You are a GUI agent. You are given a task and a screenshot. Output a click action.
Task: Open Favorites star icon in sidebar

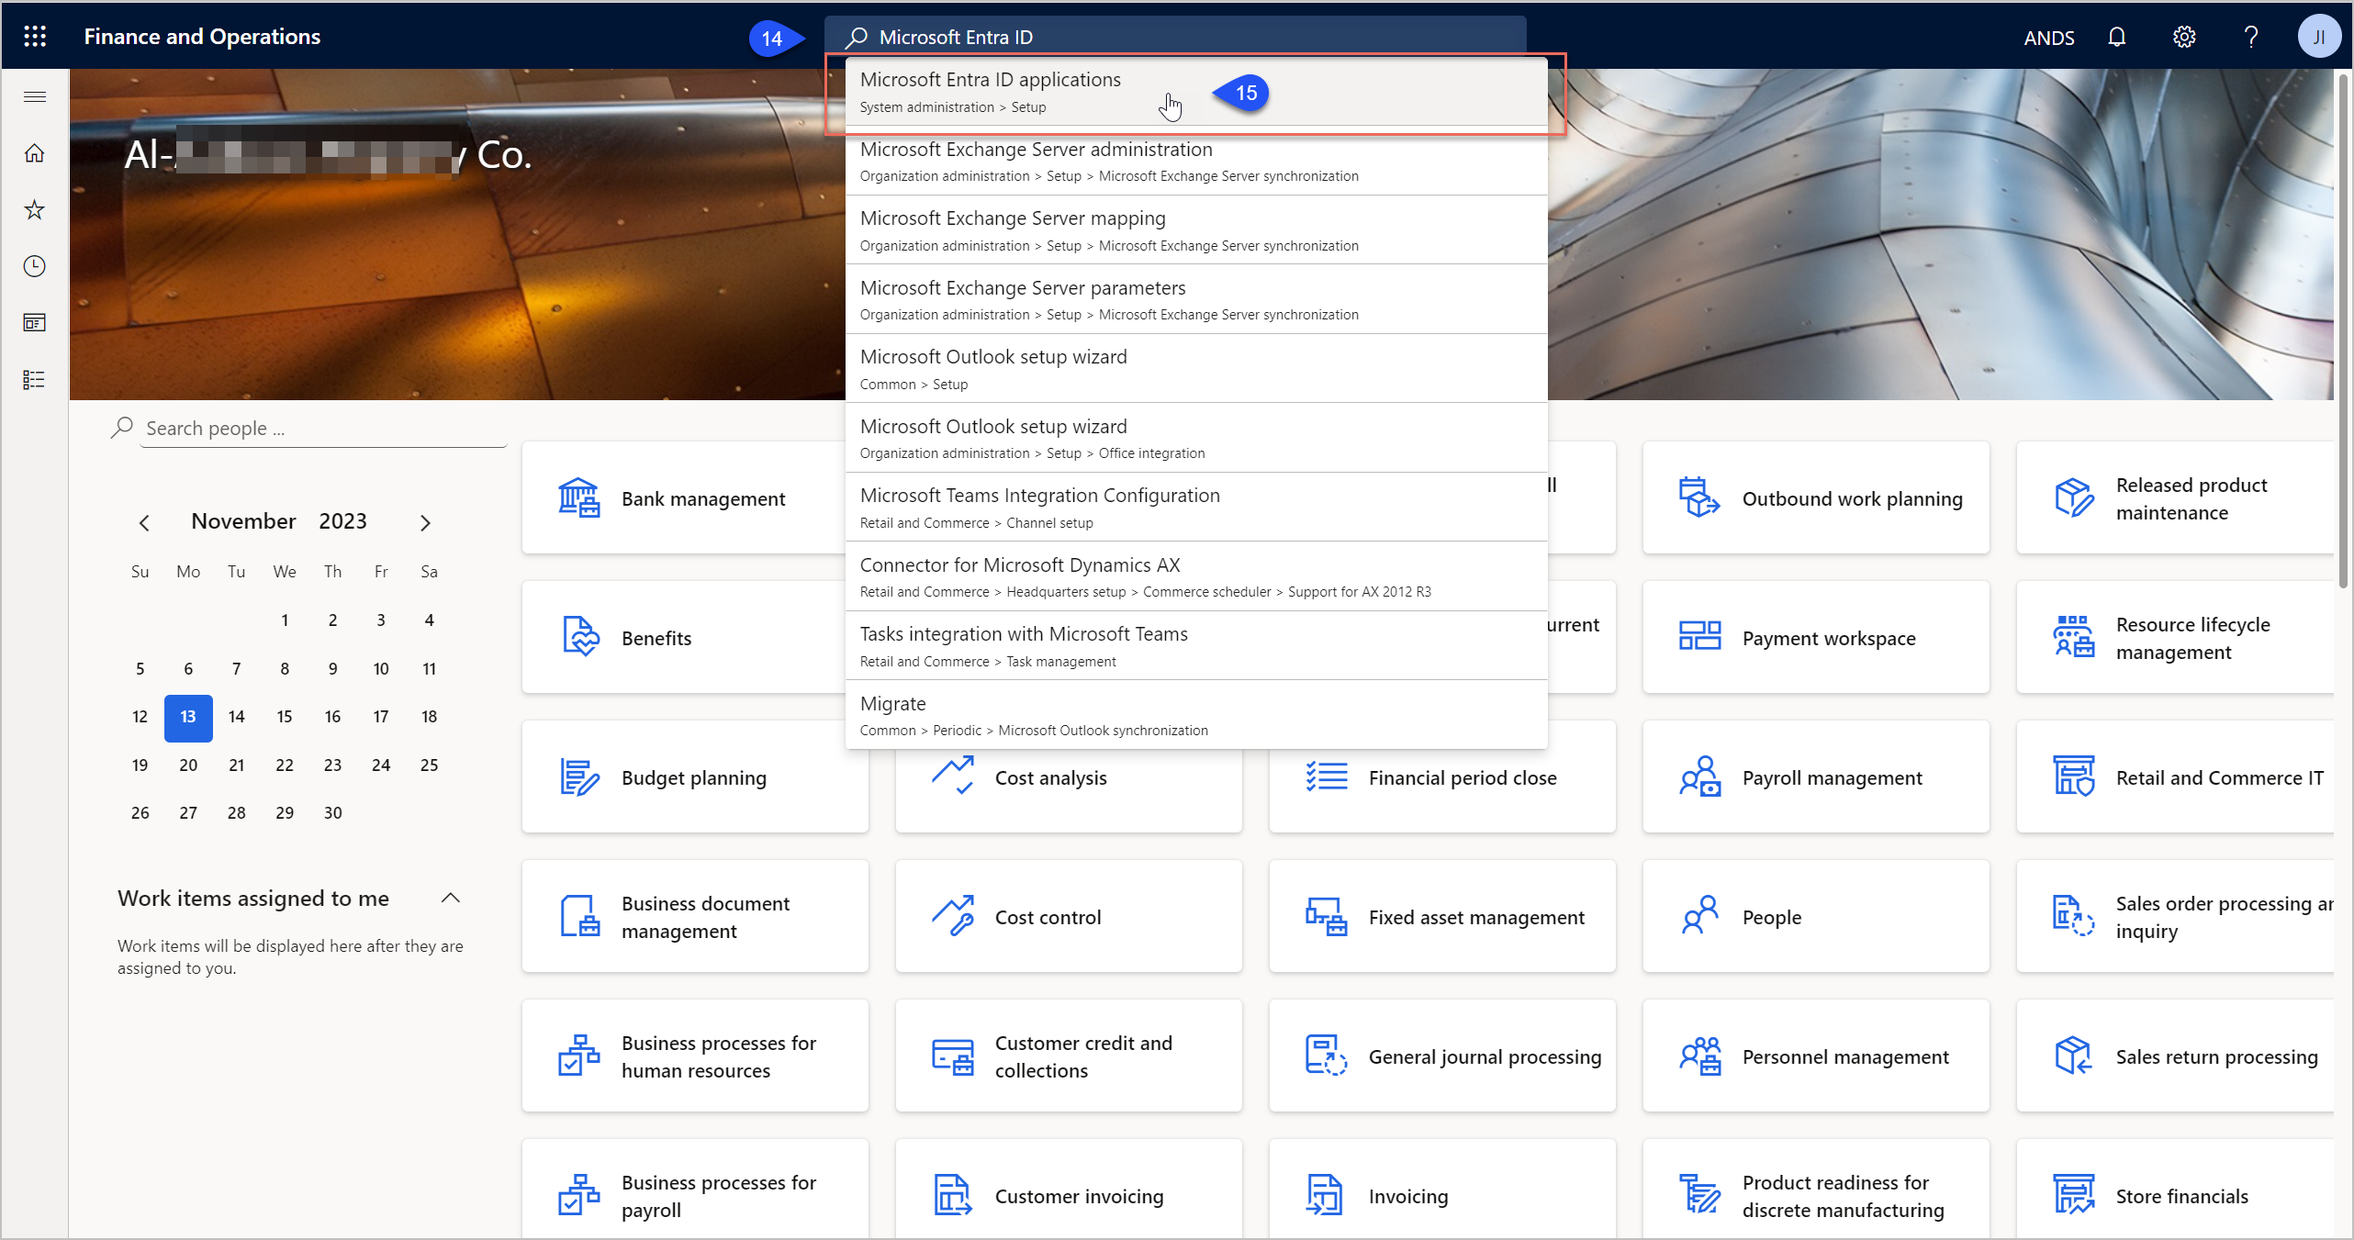(x=35, y=210)
